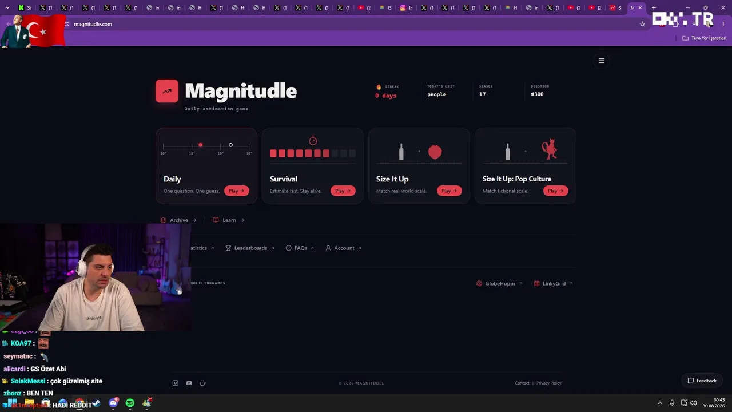Click the Survival card title
This screenshot has width=732, height=412.
tap(284, 179)
